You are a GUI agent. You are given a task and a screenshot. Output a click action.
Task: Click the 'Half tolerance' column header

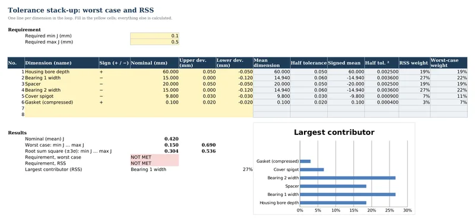tap(309, 63)
